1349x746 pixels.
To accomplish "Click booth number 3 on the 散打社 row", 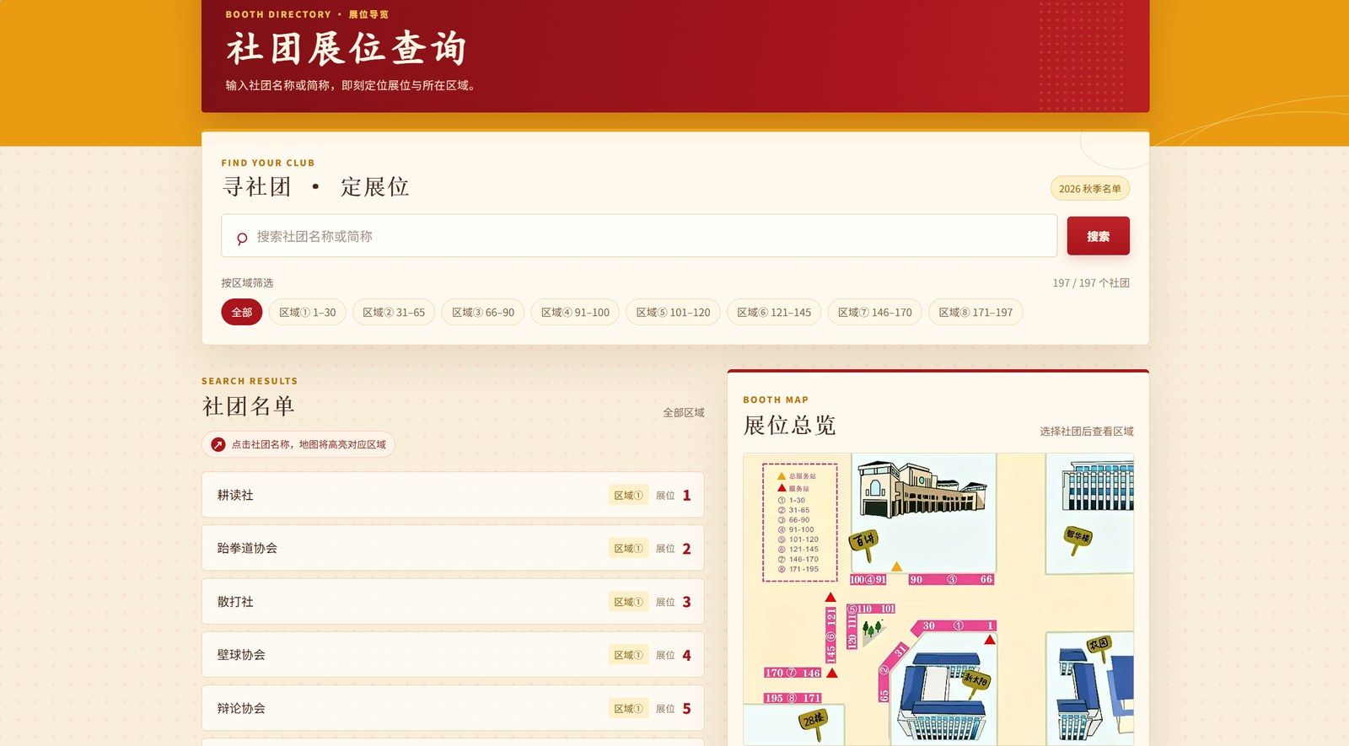I will (x=686, y=602).
